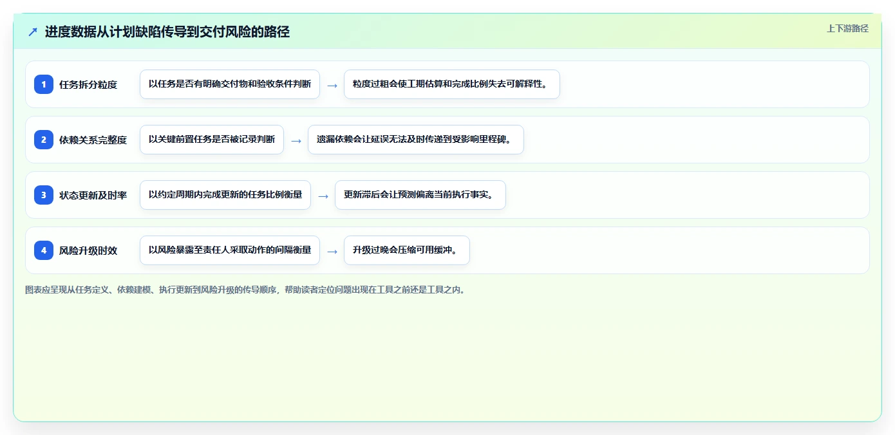The height and width of the screenshot is (435, 895).
Task: Click the box 升级过晚会压缩可用缓冲
Action: click(407, 250)
